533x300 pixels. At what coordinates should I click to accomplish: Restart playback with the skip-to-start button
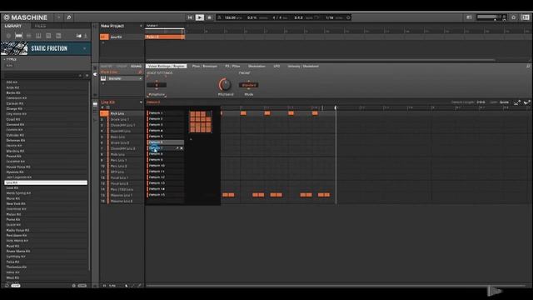point(190,17)
